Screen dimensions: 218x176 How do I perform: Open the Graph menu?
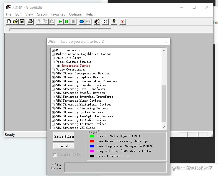coord(42,14)
